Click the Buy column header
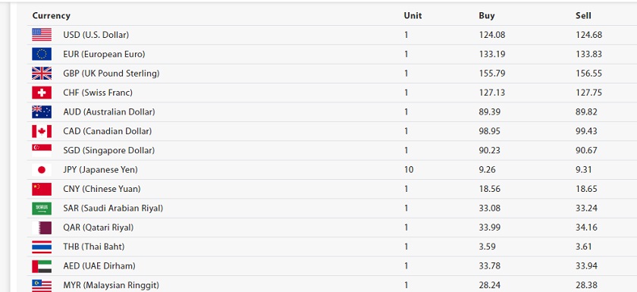Image resolution: width=637 pixels, height=292 pixels. pos(487,16)
